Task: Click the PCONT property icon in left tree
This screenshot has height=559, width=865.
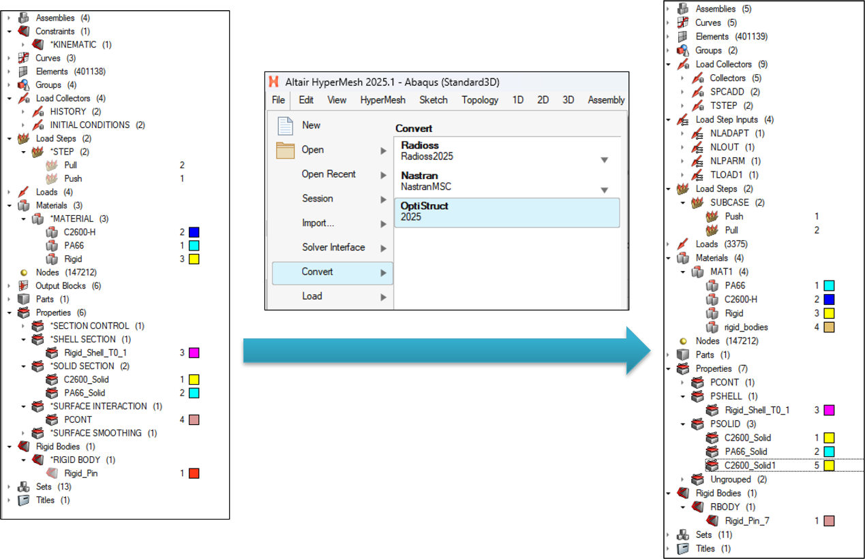Action: 52,419
